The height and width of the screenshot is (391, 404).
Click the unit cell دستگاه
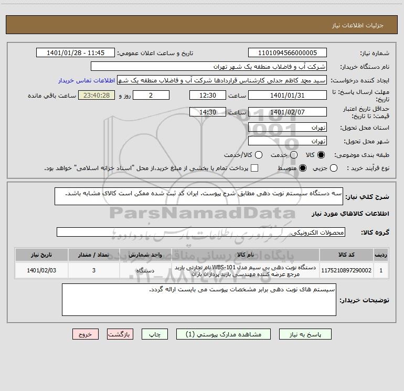pyautogui.click(x=145, y=270)
